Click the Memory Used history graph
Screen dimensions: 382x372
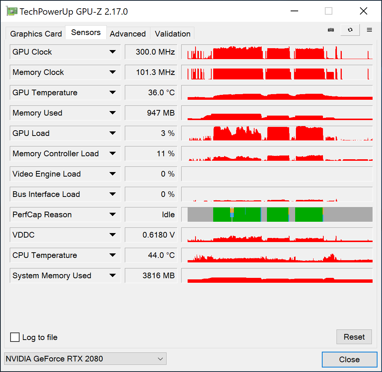[277, 113]
